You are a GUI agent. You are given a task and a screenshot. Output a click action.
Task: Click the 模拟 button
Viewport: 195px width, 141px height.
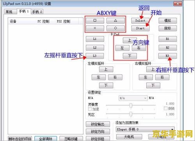tap(168, 21)
